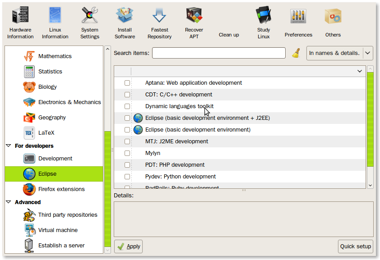The image size is (380, 260).
Task: Select Third party repositories icon
Action: coord(29,215)
